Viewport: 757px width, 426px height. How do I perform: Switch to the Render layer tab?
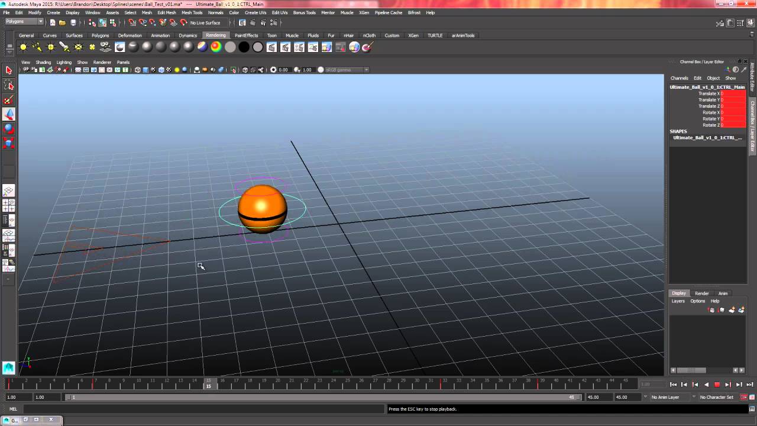702,293
